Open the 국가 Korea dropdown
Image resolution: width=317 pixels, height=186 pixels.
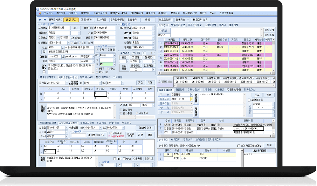(x=114, y=55)
